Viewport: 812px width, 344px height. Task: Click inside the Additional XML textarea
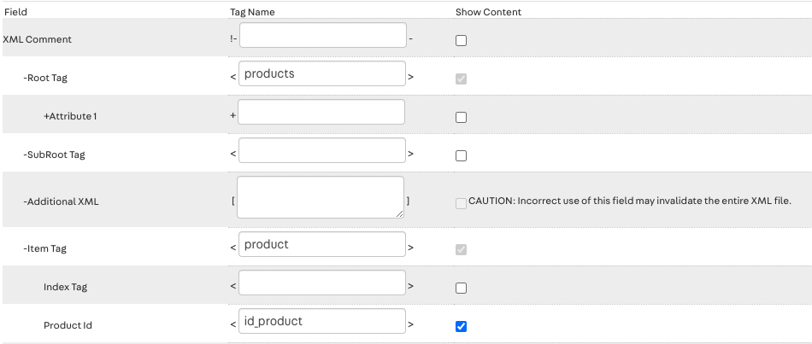(320, 197)
